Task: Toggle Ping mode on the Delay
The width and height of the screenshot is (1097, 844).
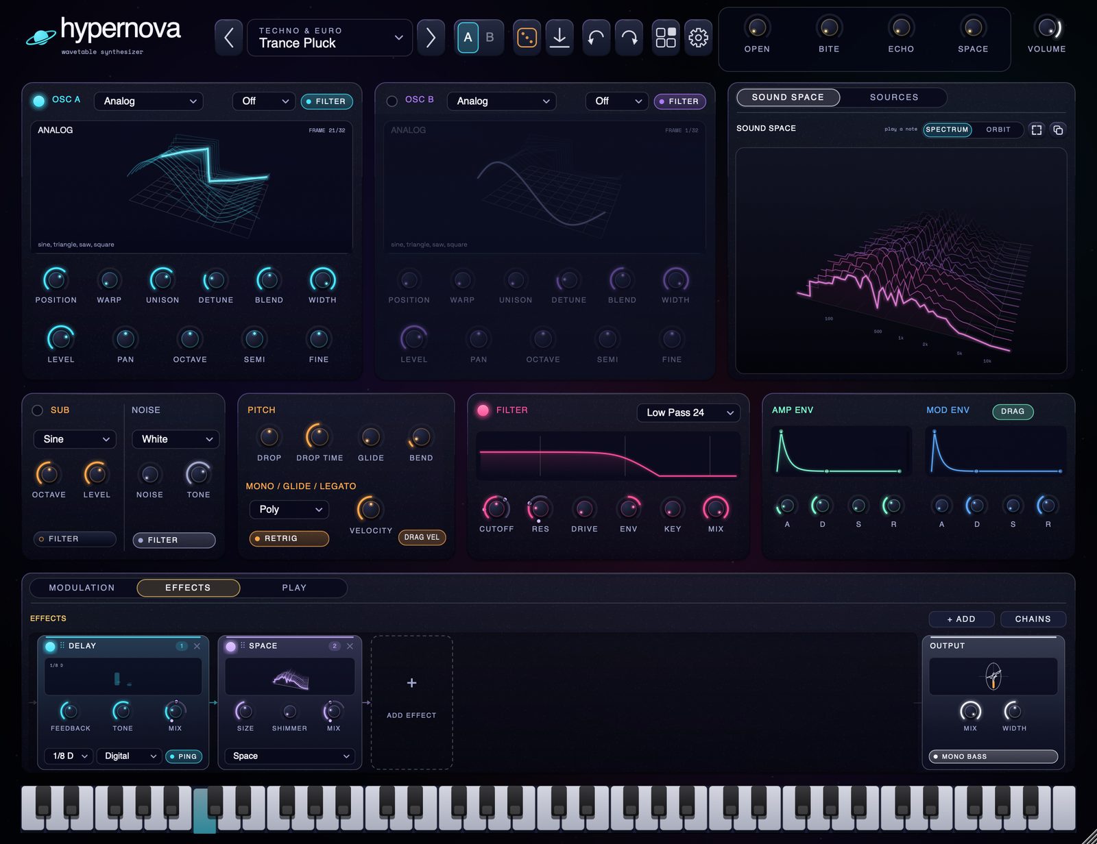Action: [183, 756]
